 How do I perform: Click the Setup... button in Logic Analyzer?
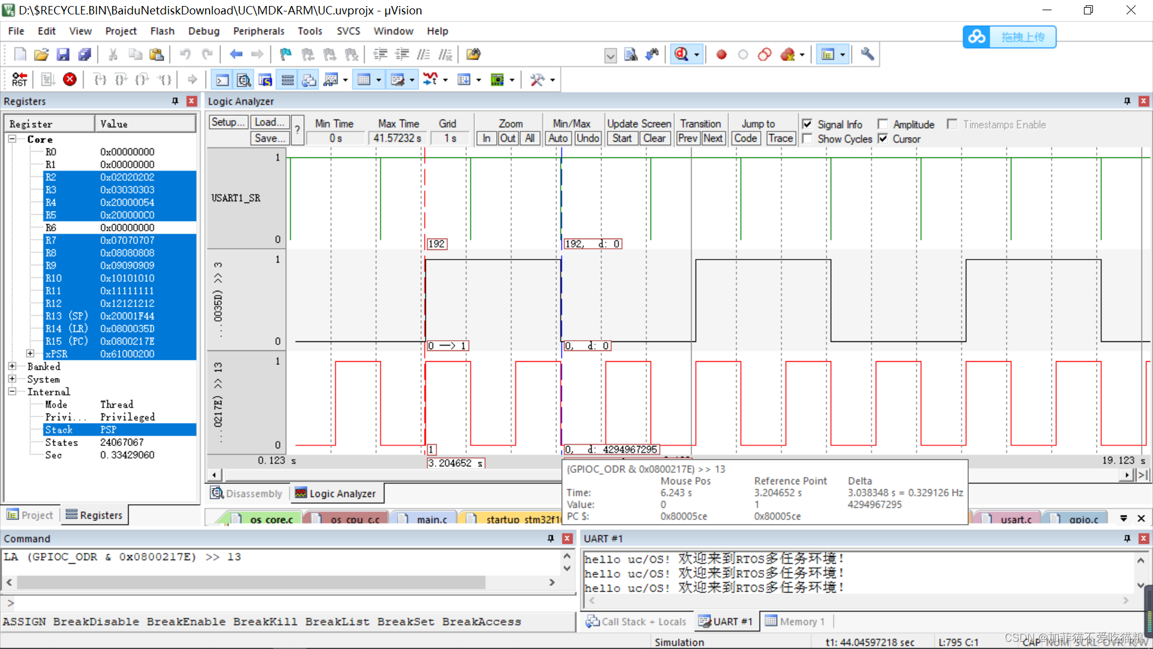click(228, 122)
